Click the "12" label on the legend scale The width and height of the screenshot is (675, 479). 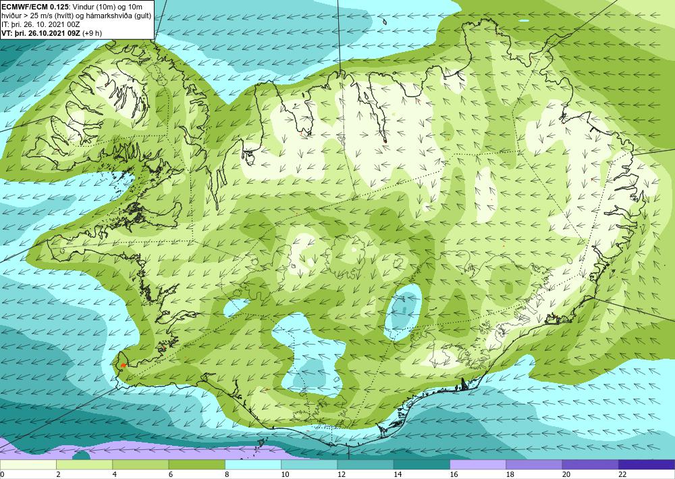pyautogui.click(x=342, y=475)
